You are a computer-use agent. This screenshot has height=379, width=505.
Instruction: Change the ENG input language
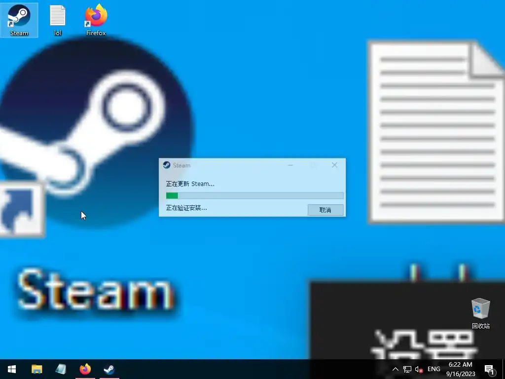pyautogui.click(x=434, y=369)
